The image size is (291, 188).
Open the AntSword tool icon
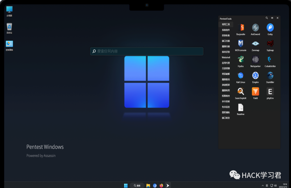click(255, 30)
